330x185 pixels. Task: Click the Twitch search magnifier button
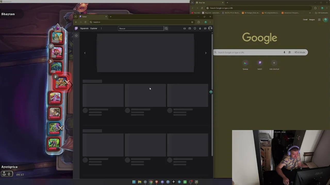(166, 28)
